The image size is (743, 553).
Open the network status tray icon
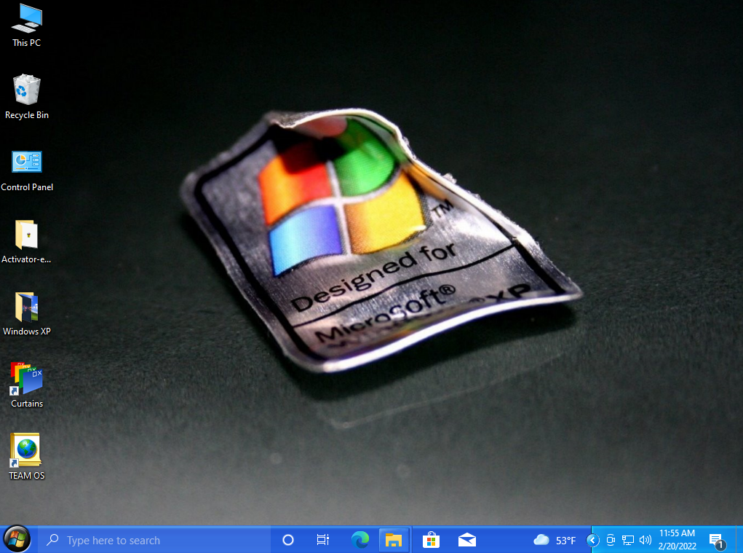(628, 540)
